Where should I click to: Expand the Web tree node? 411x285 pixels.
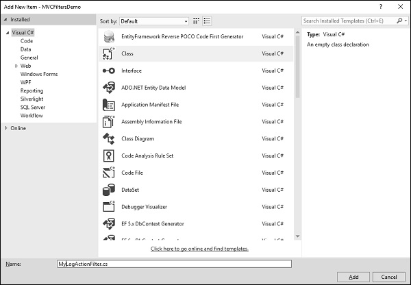pos(16,66)
